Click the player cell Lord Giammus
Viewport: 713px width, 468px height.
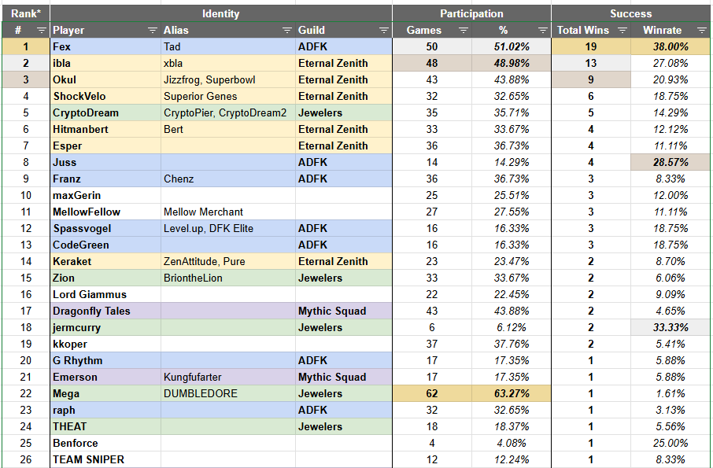point(105,294)
